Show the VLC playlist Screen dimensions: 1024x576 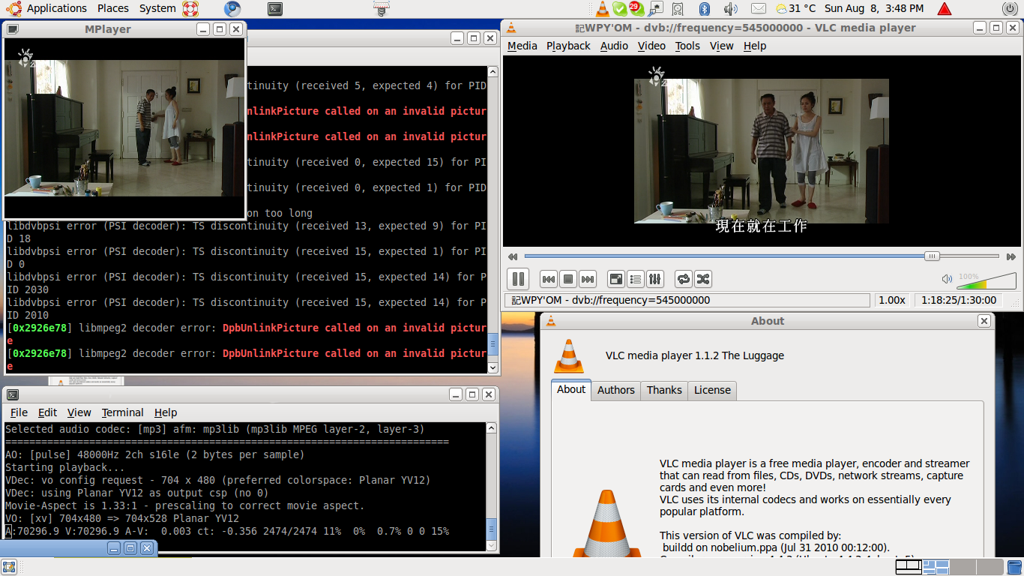[x=636, y=279]
